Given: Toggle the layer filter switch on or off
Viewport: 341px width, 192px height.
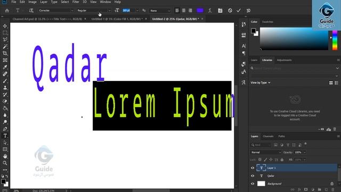Looking at the screenshot, I should [x=305, y=143].
